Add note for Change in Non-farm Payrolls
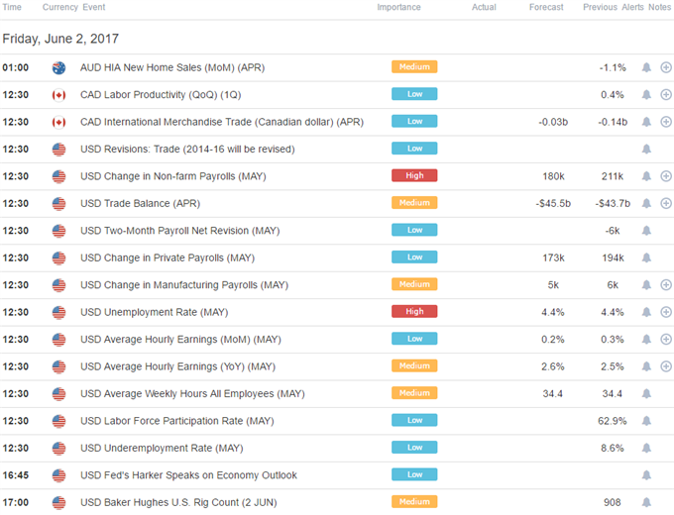The image size is (674, 515). 666,176
